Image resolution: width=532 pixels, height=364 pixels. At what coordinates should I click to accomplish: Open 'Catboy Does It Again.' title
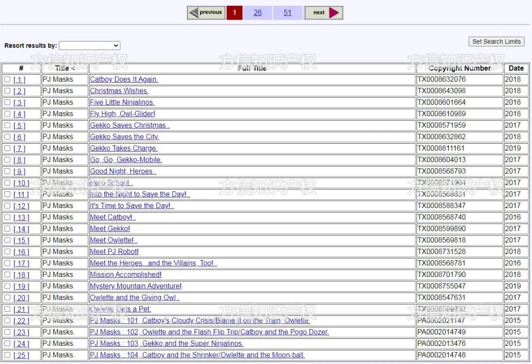124,79
